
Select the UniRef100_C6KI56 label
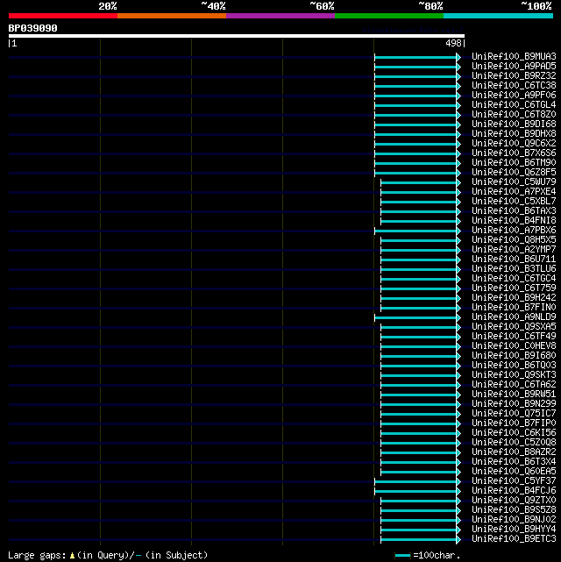514,433
